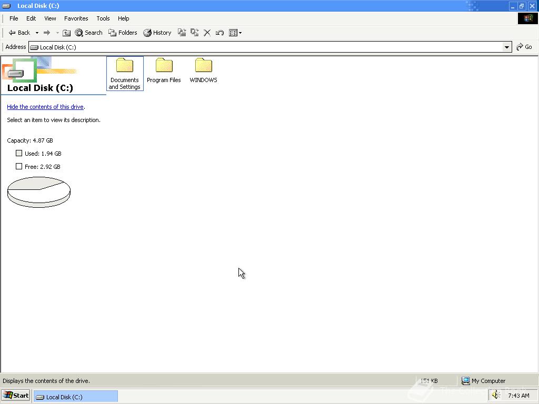Click the Undo toolbar icon
This screenshot has width=539, height=404.
pyautogui.click(x=219, y=33)
